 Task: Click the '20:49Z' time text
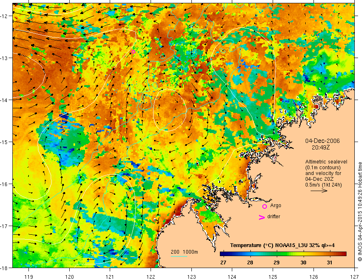coord(321,147)
